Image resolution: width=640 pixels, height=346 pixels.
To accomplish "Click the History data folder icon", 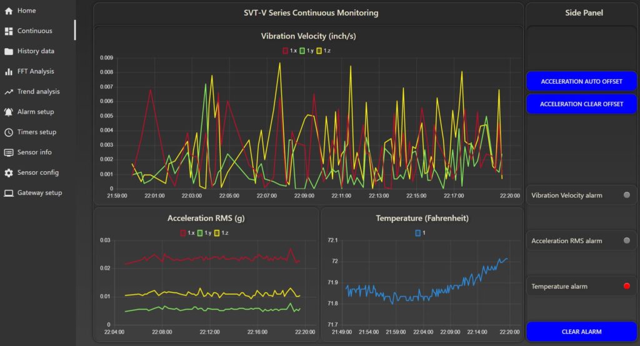I will point(9,51).
